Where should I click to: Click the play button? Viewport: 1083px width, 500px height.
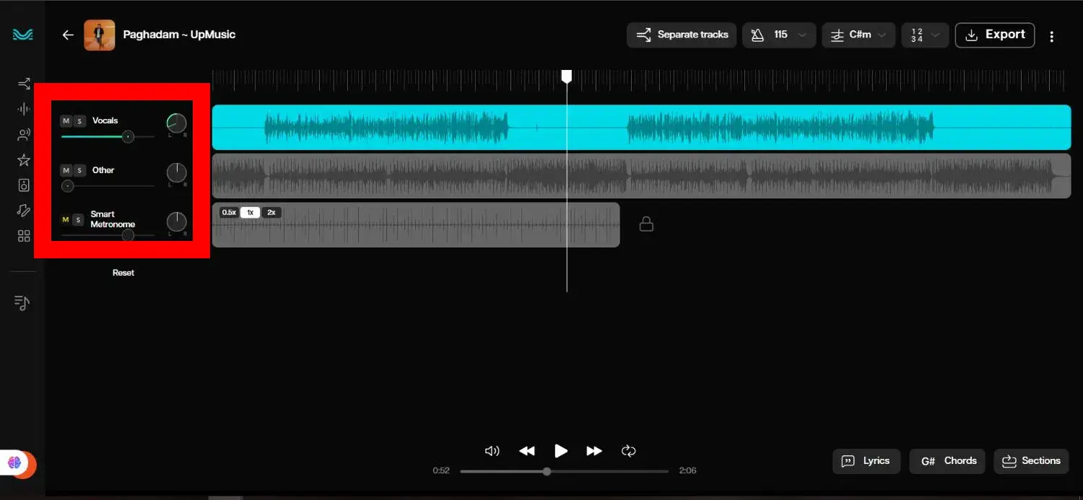[x=560, y=451]
